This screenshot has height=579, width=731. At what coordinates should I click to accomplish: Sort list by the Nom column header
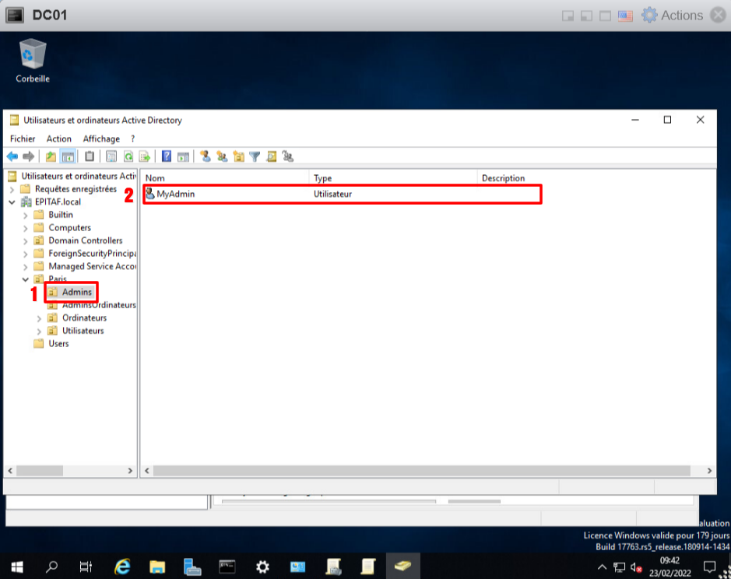pos(226,178)
